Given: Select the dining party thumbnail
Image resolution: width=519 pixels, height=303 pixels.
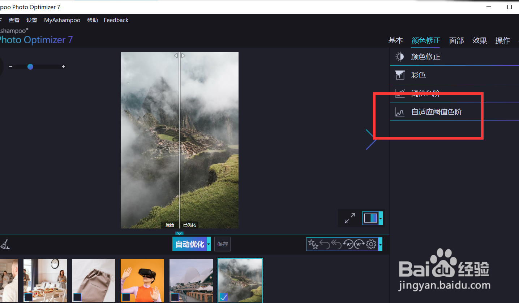Looking at the screenshot, I should tap(45, 280).
